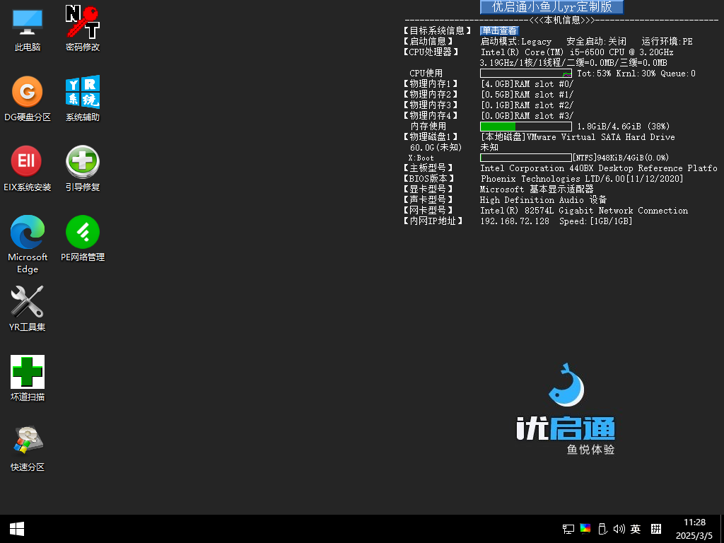
Task: Click the [0.5GB]RAM slot #1 entry
Action: 527,95
